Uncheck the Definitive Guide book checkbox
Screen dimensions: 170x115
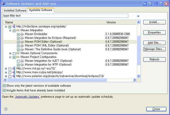pyautogui.click(x=18, y=50)
